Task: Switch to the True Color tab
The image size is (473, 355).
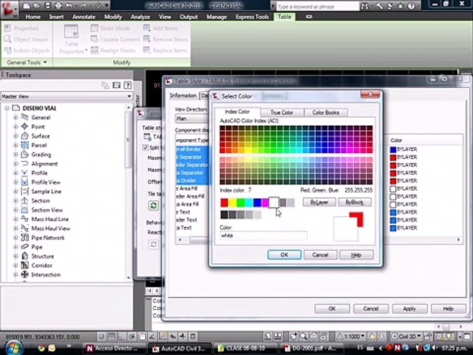Action: (x=282, y=112)
